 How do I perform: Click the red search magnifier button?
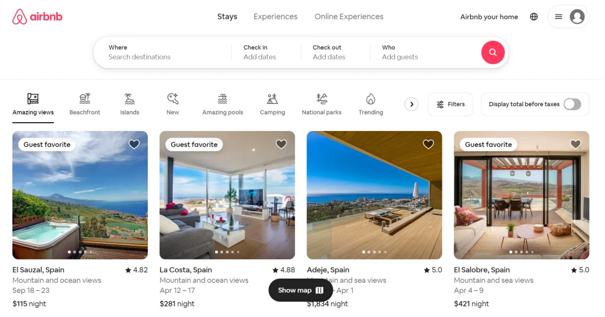[493, 53]
